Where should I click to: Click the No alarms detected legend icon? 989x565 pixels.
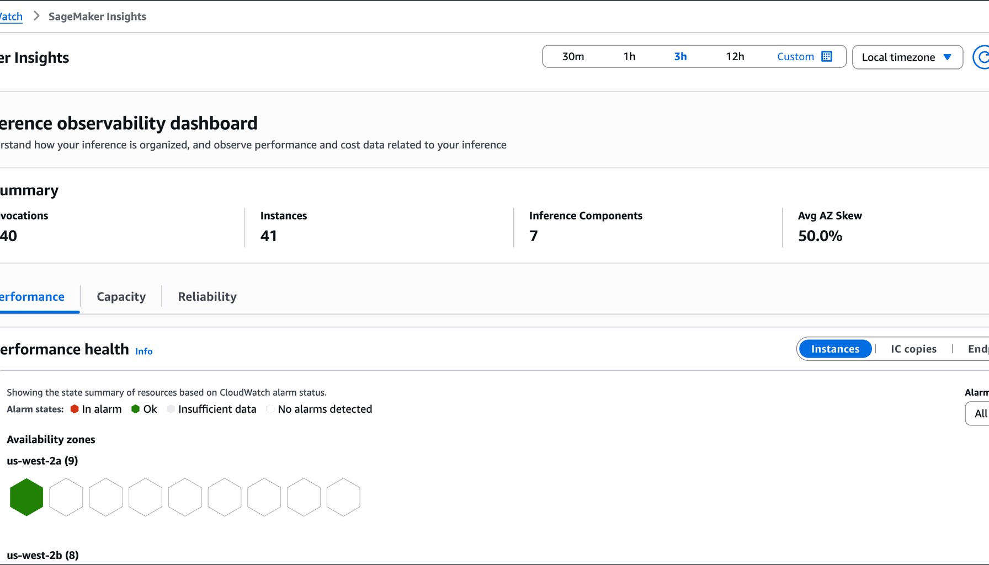click(270, 409)
